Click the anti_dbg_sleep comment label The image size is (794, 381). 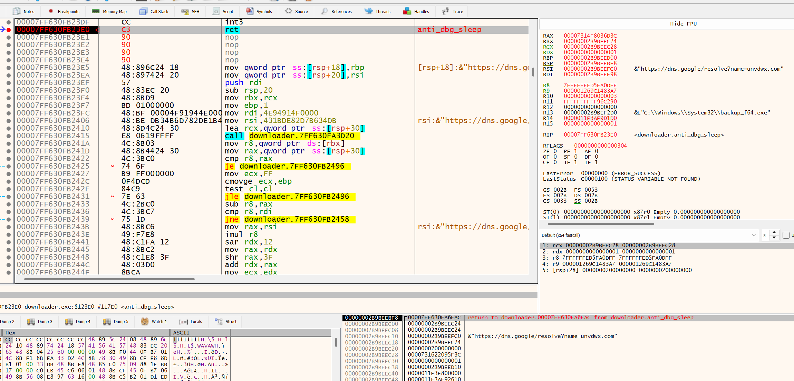[x=449, y=30]
